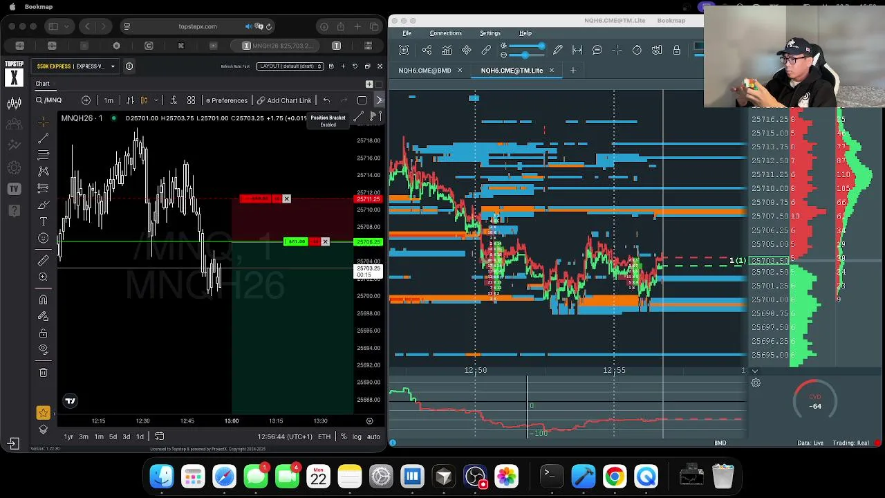The image size is (885, 498).
Task: Click the /MNQ symbol search field
Action: pos(55,100)
